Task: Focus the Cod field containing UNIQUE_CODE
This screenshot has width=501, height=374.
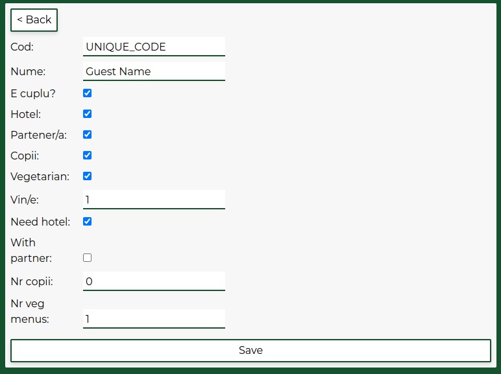Action: pyautogui.click(x=154, y=47)
